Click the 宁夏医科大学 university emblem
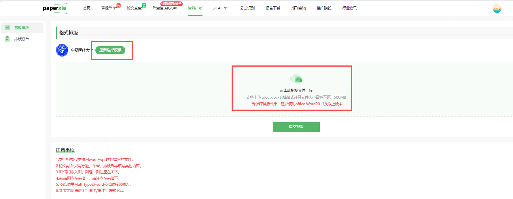The image size is (513, 199). pos(62,50)
